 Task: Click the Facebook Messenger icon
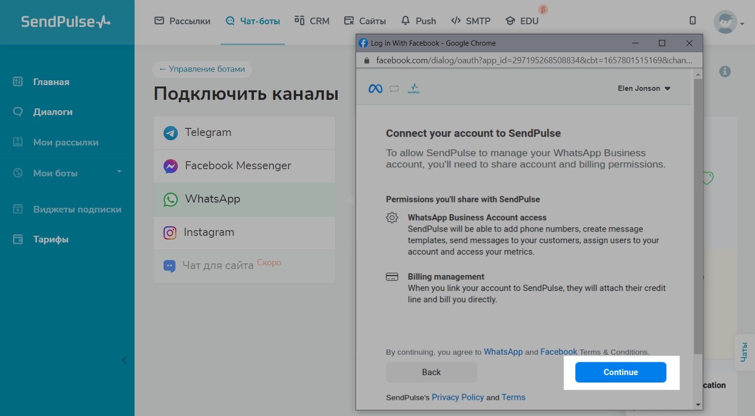click(171, 166)
